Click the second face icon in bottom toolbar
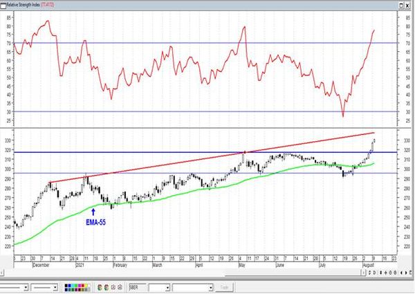415x294 pixels. (107, 287)
